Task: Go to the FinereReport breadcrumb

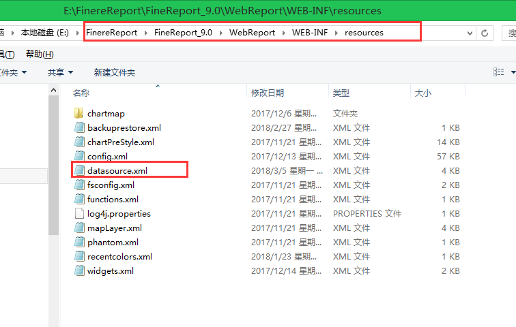Action: [111, 33]
